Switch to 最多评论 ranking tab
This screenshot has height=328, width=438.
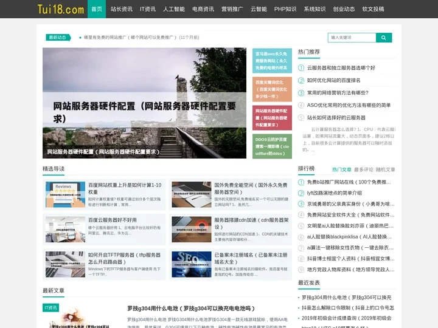pos(363,169)
